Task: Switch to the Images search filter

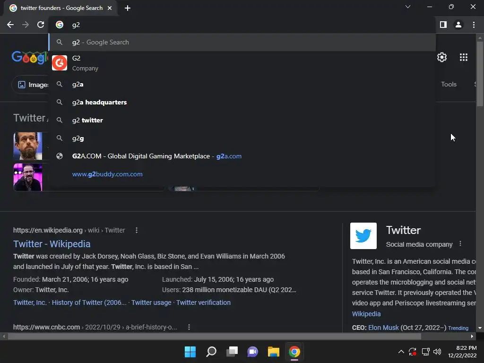Action: [x=30, y=85]
